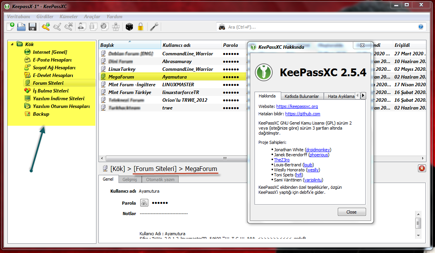Screen dimensions: 435x253
Task: Open the louib profile link
Action: [x=308, y=165]
